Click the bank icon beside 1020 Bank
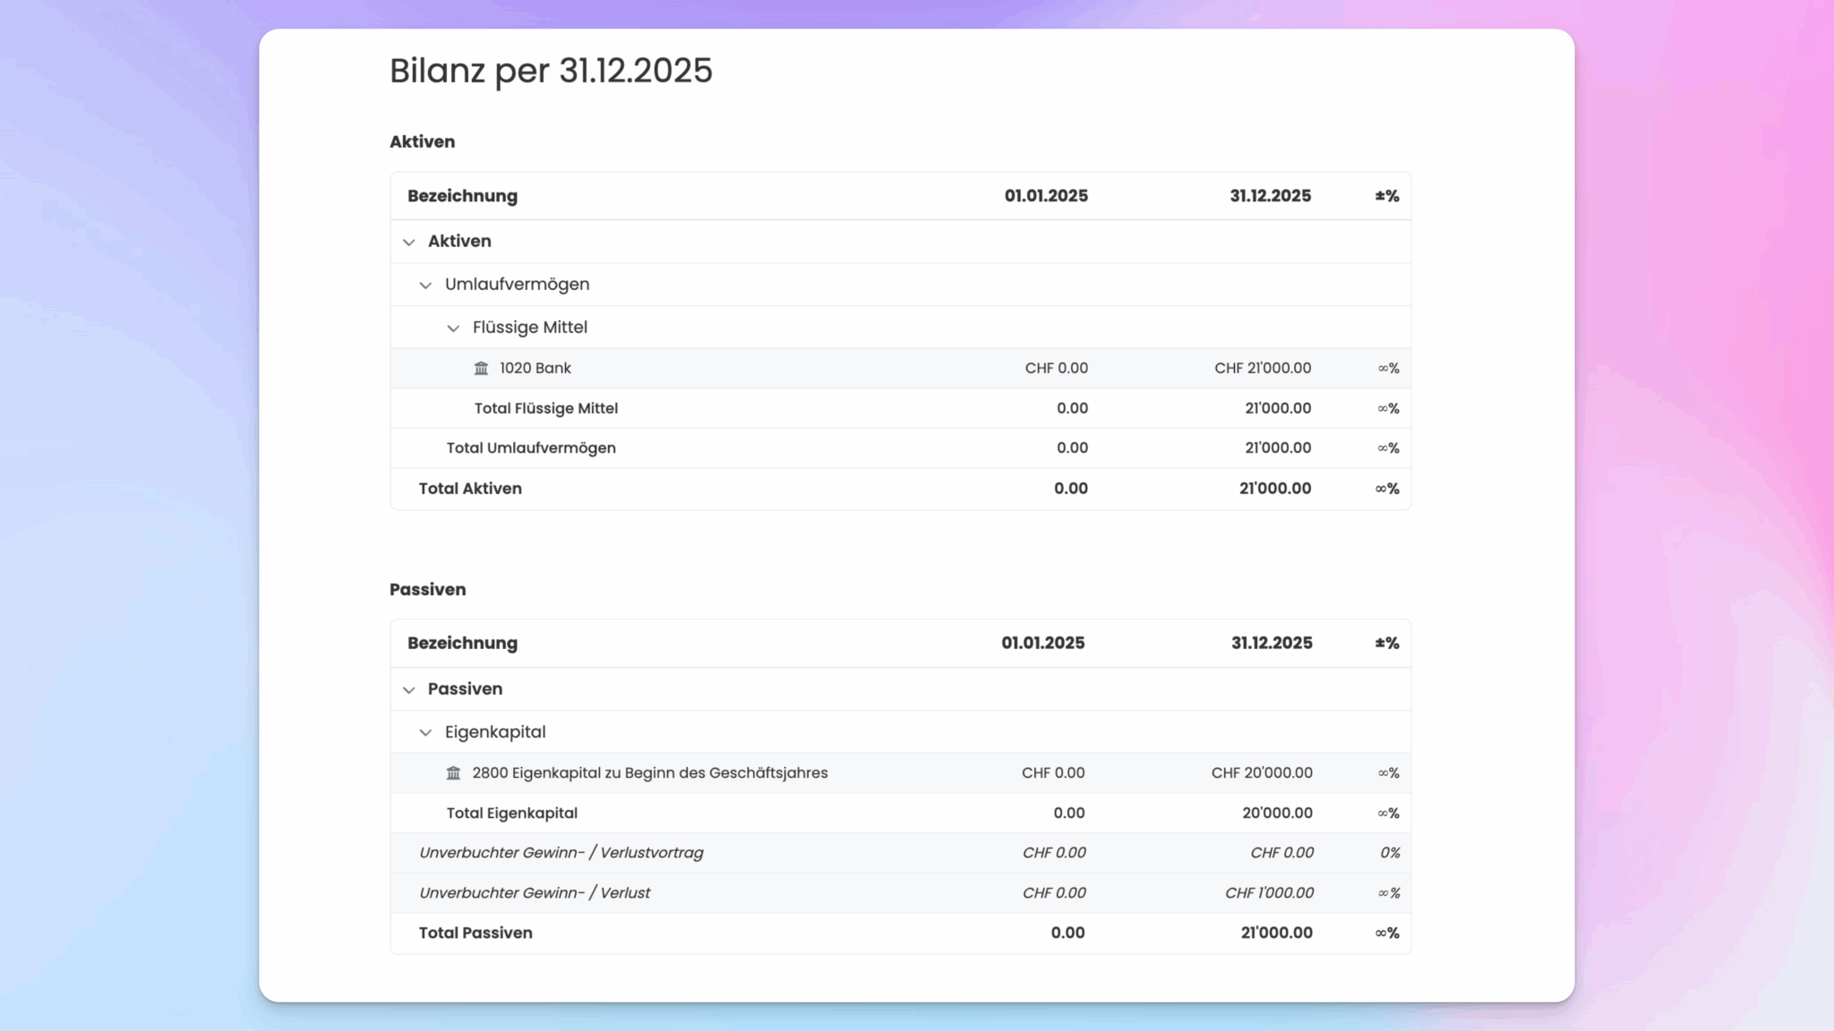1834x1031 pixels. click(481, 369)
